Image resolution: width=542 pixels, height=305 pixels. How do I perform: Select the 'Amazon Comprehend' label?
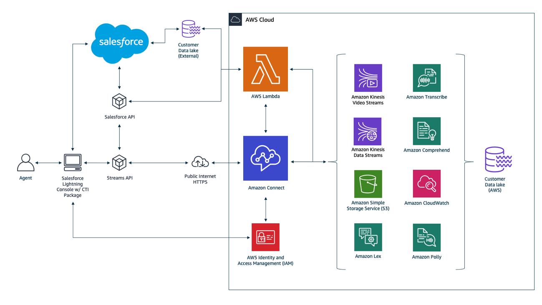tap(426, 150)
